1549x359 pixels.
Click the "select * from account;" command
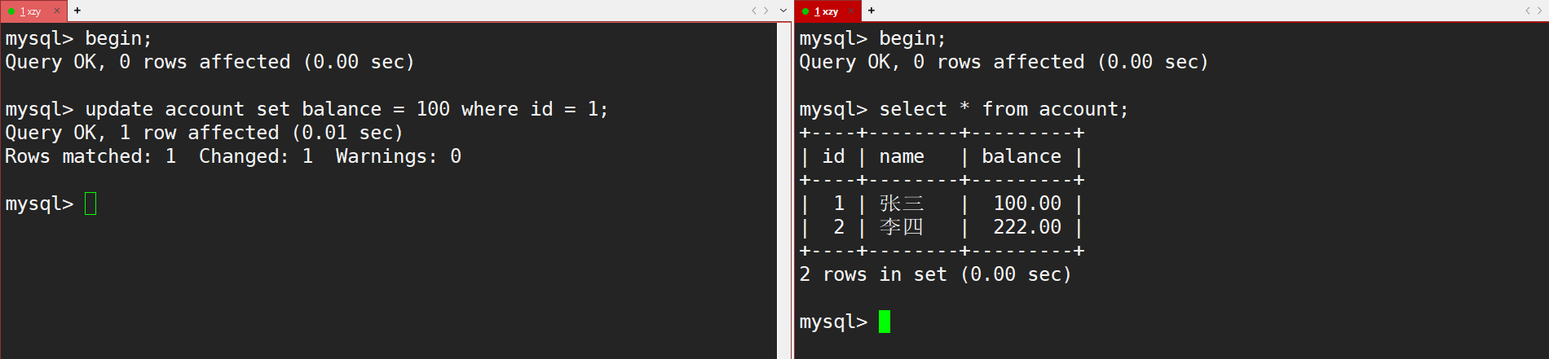(x=1004, y=109)
